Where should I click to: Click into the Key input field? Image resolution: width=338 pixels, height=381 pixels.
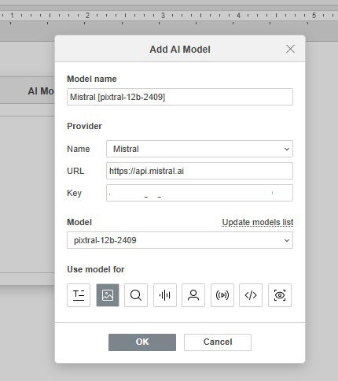[200, 193]
